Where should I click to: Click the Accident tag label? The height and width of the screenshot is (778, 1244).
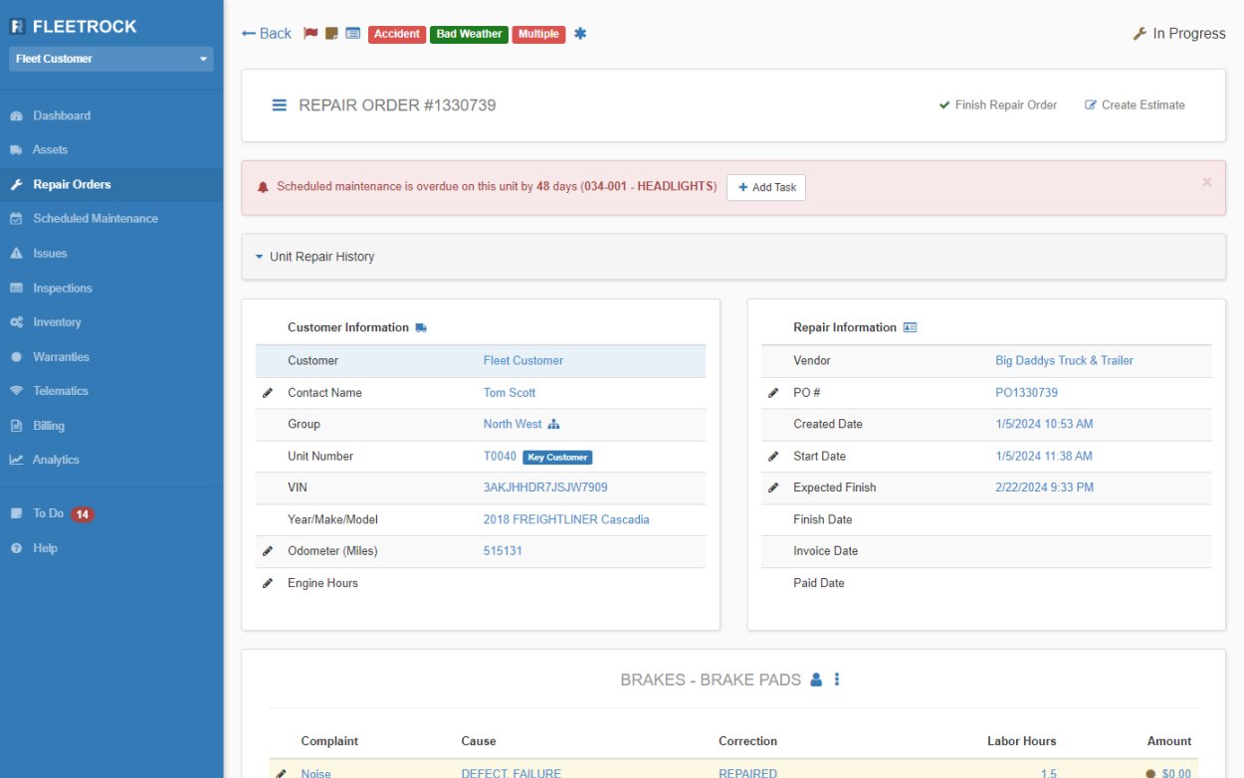[397, 34]
